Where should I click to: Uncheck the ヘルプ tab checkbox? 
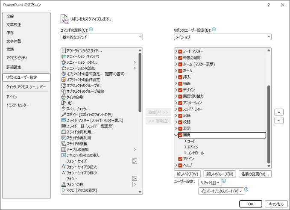(x=180, y=165)
